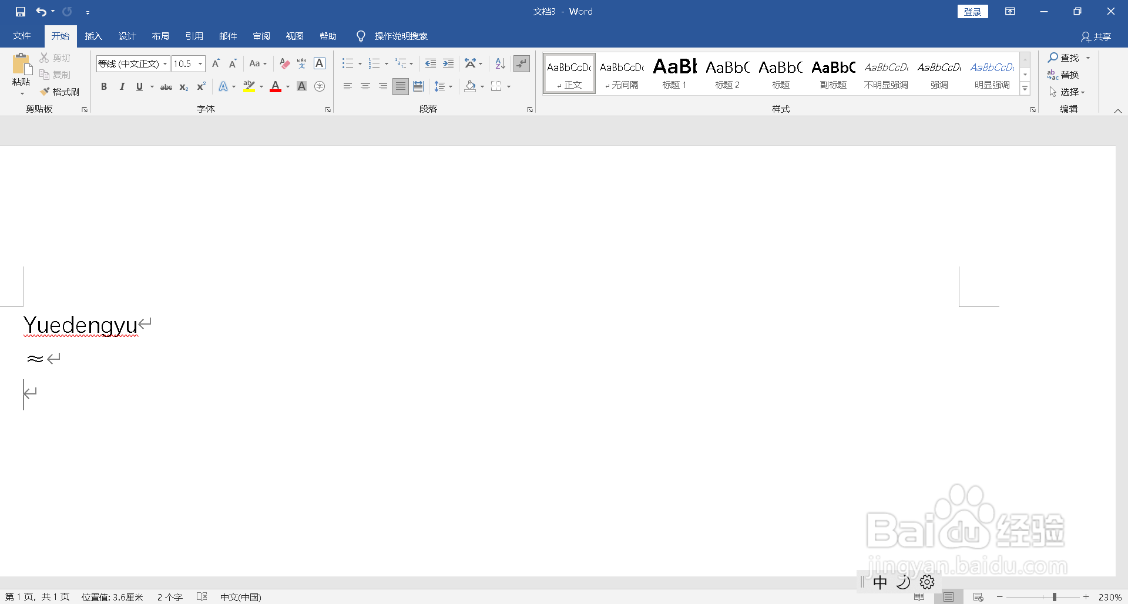The height and width of the screenshot is (604, 1128).
Task: Align text to the right
Action: coord(383,87)
